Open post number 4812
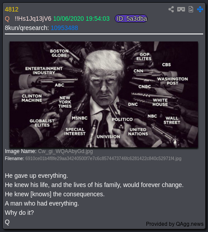The image size is (208, 232). tap(12, 9)
